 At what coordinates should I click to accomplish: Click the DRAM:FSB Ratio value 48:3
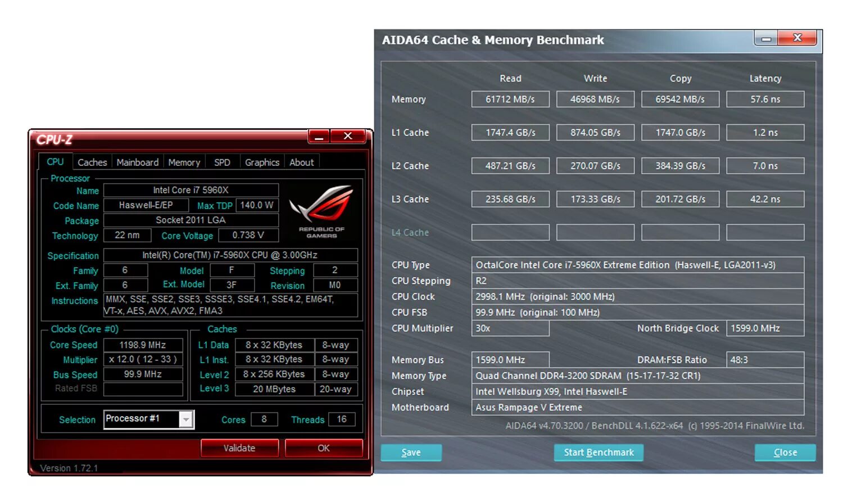click(x=765, y=360)
